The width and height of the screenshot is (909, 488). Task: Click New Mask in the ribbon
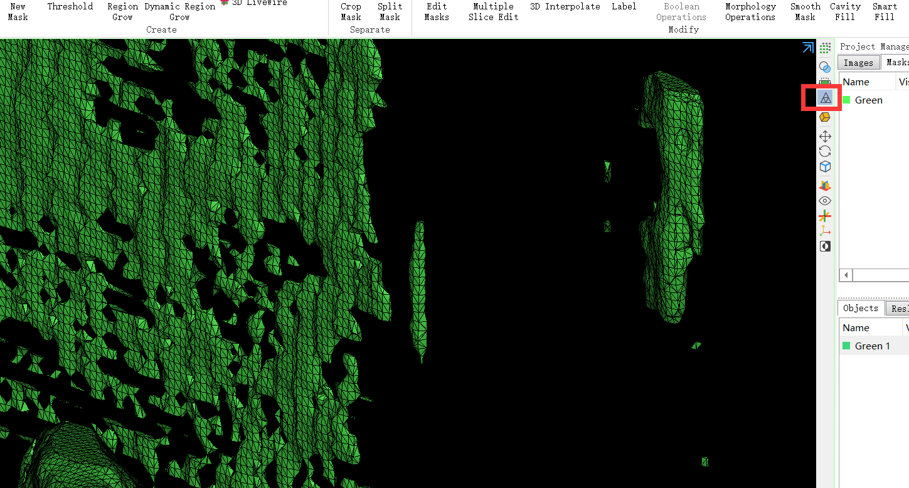[x=18, y=11]
